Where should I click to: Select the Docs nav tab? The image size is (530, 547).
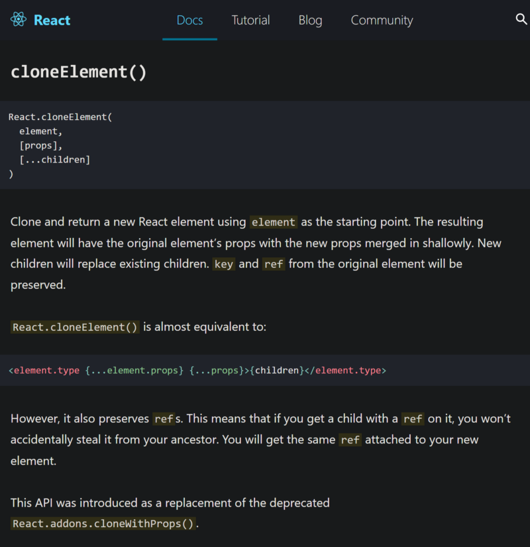189,21
